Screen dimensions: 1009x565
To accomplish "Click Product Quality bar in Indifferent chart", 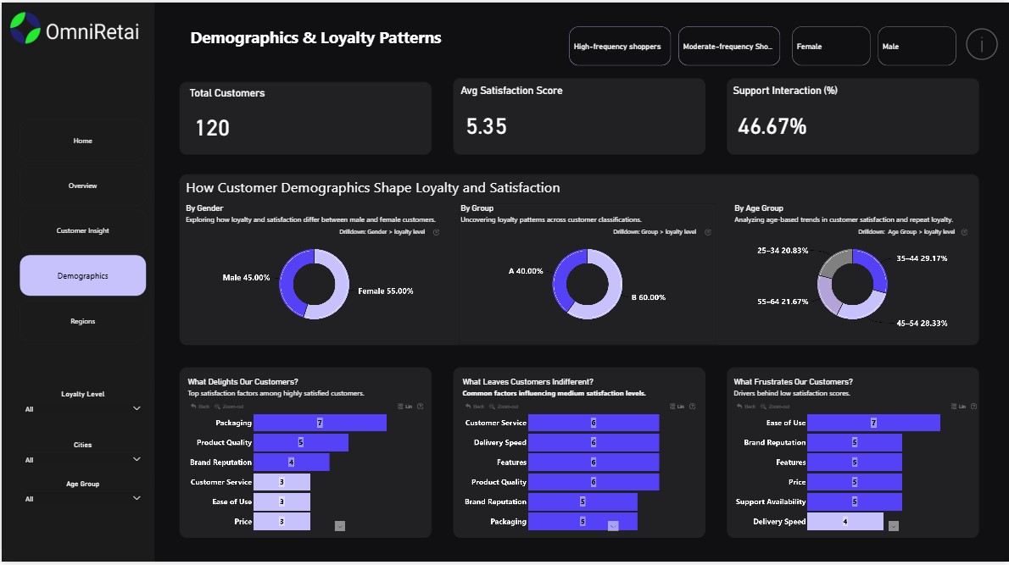I will click(594, 481).
